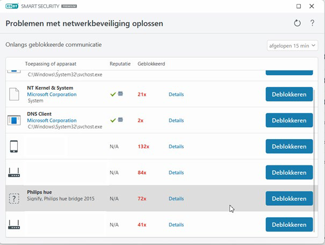Open Details for the 132x blocked device
Screen dimensions: 325x245
pyautogui.click(x=176, y=147)
